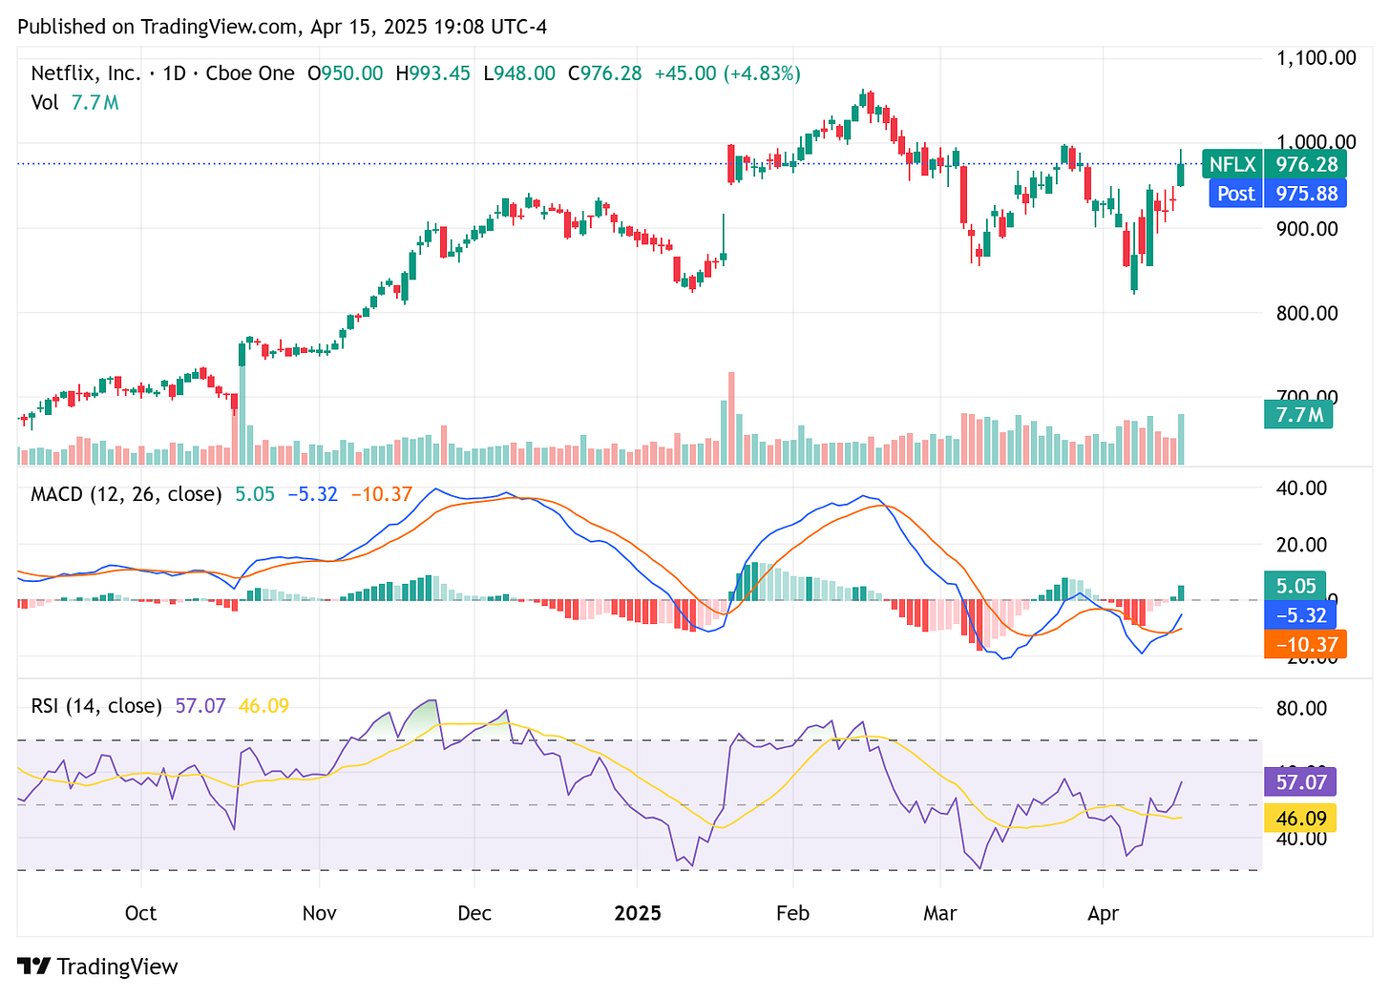Click the orange MACD badge -10.37

click(1305, 645)
